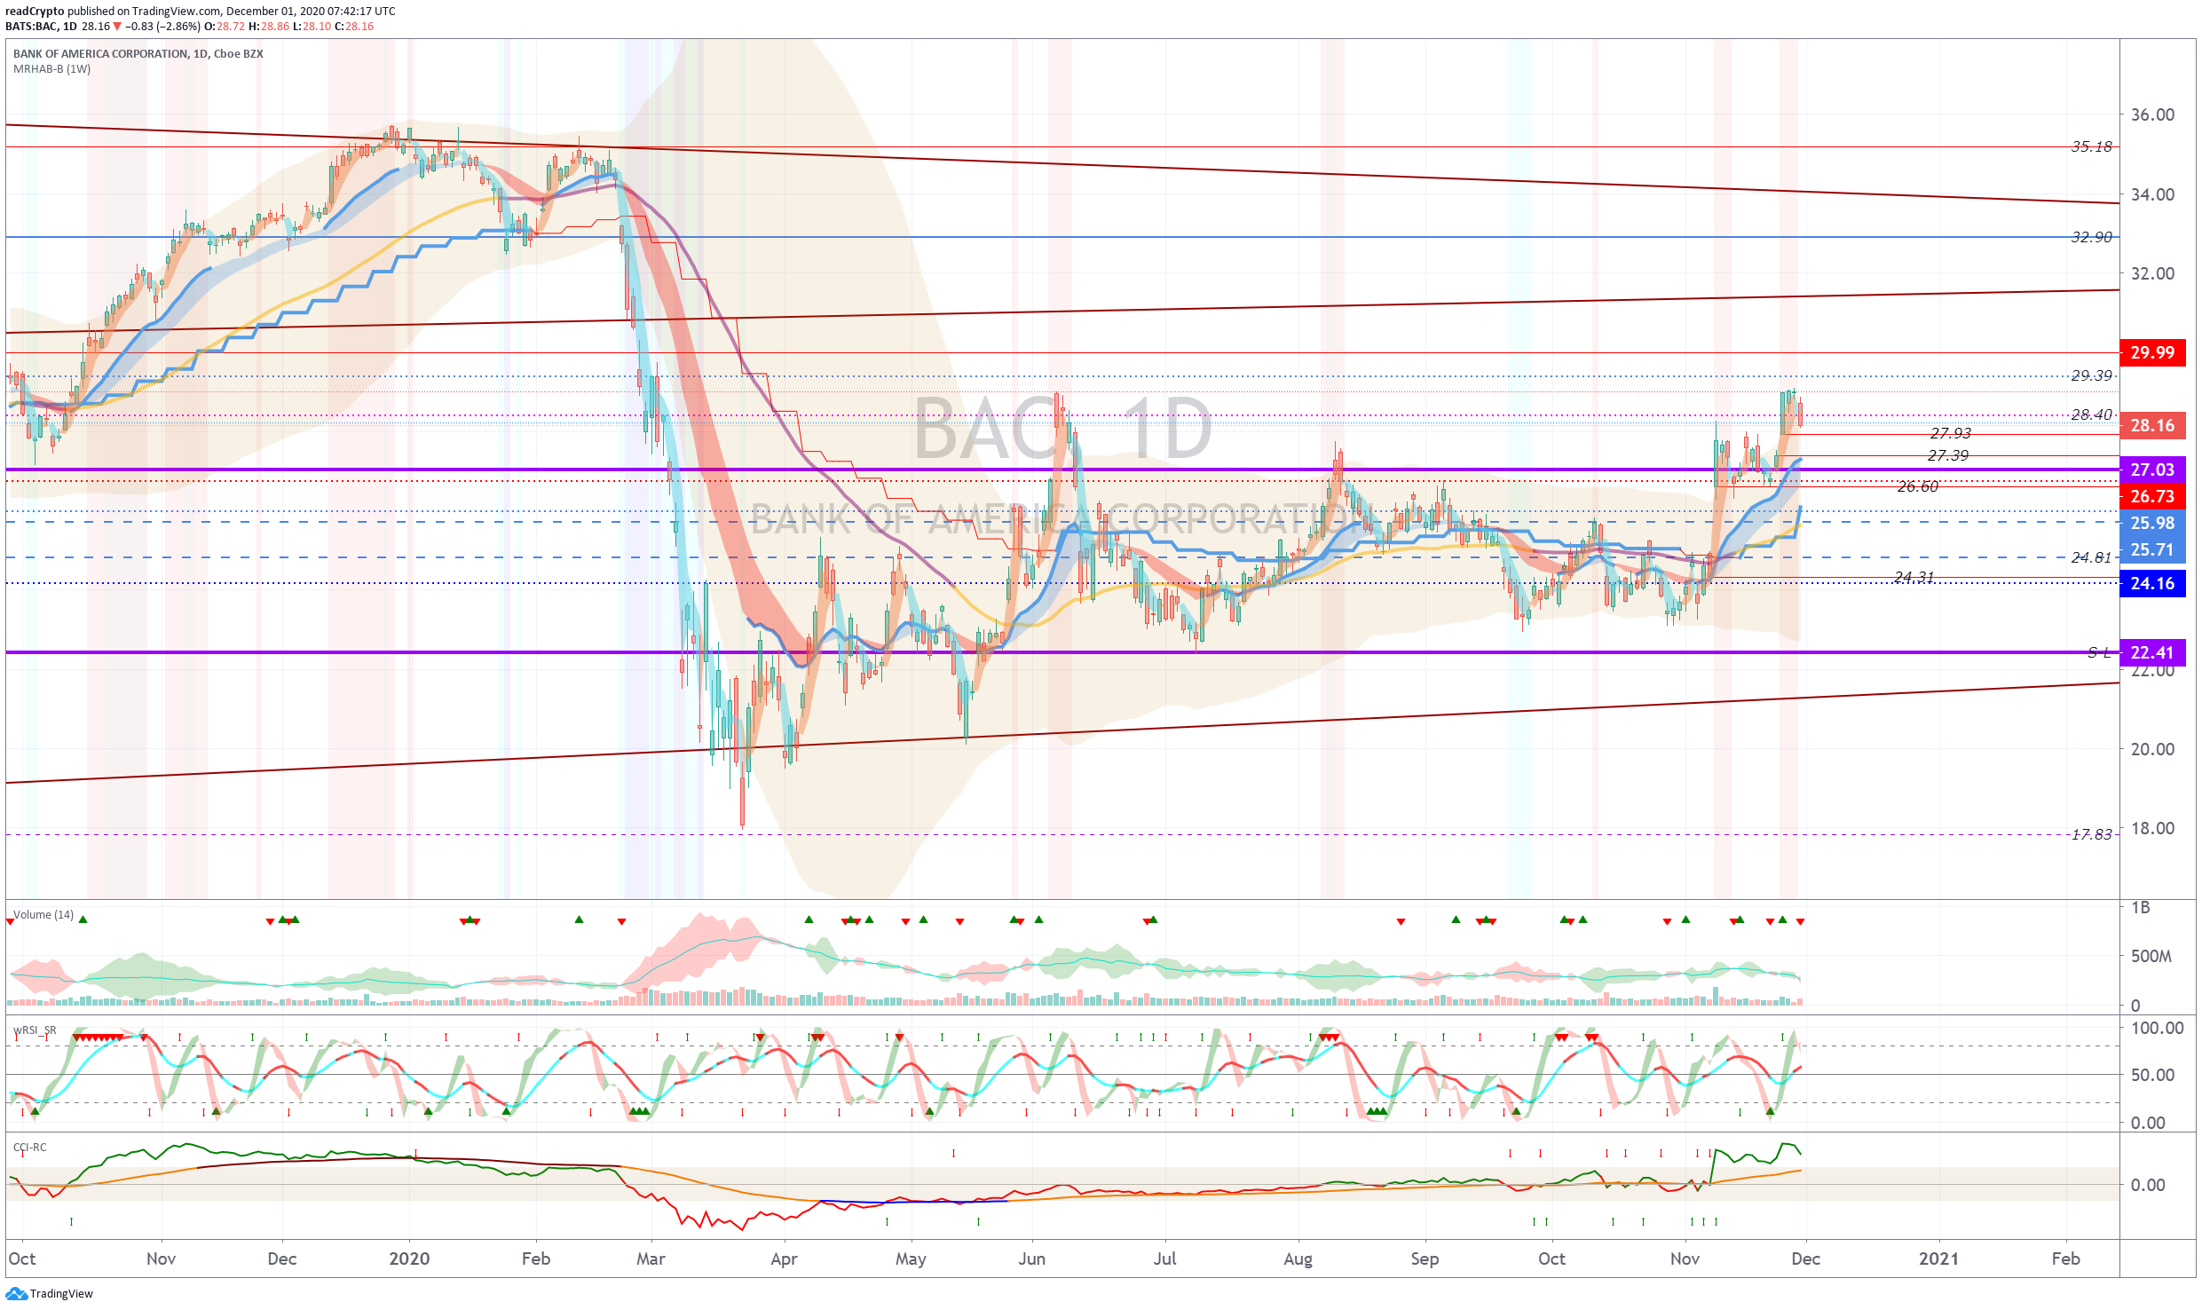Click the 32.90 horizontal line label
The height and width of the screenshot is (1310, 2202).
coord(2092,237)
